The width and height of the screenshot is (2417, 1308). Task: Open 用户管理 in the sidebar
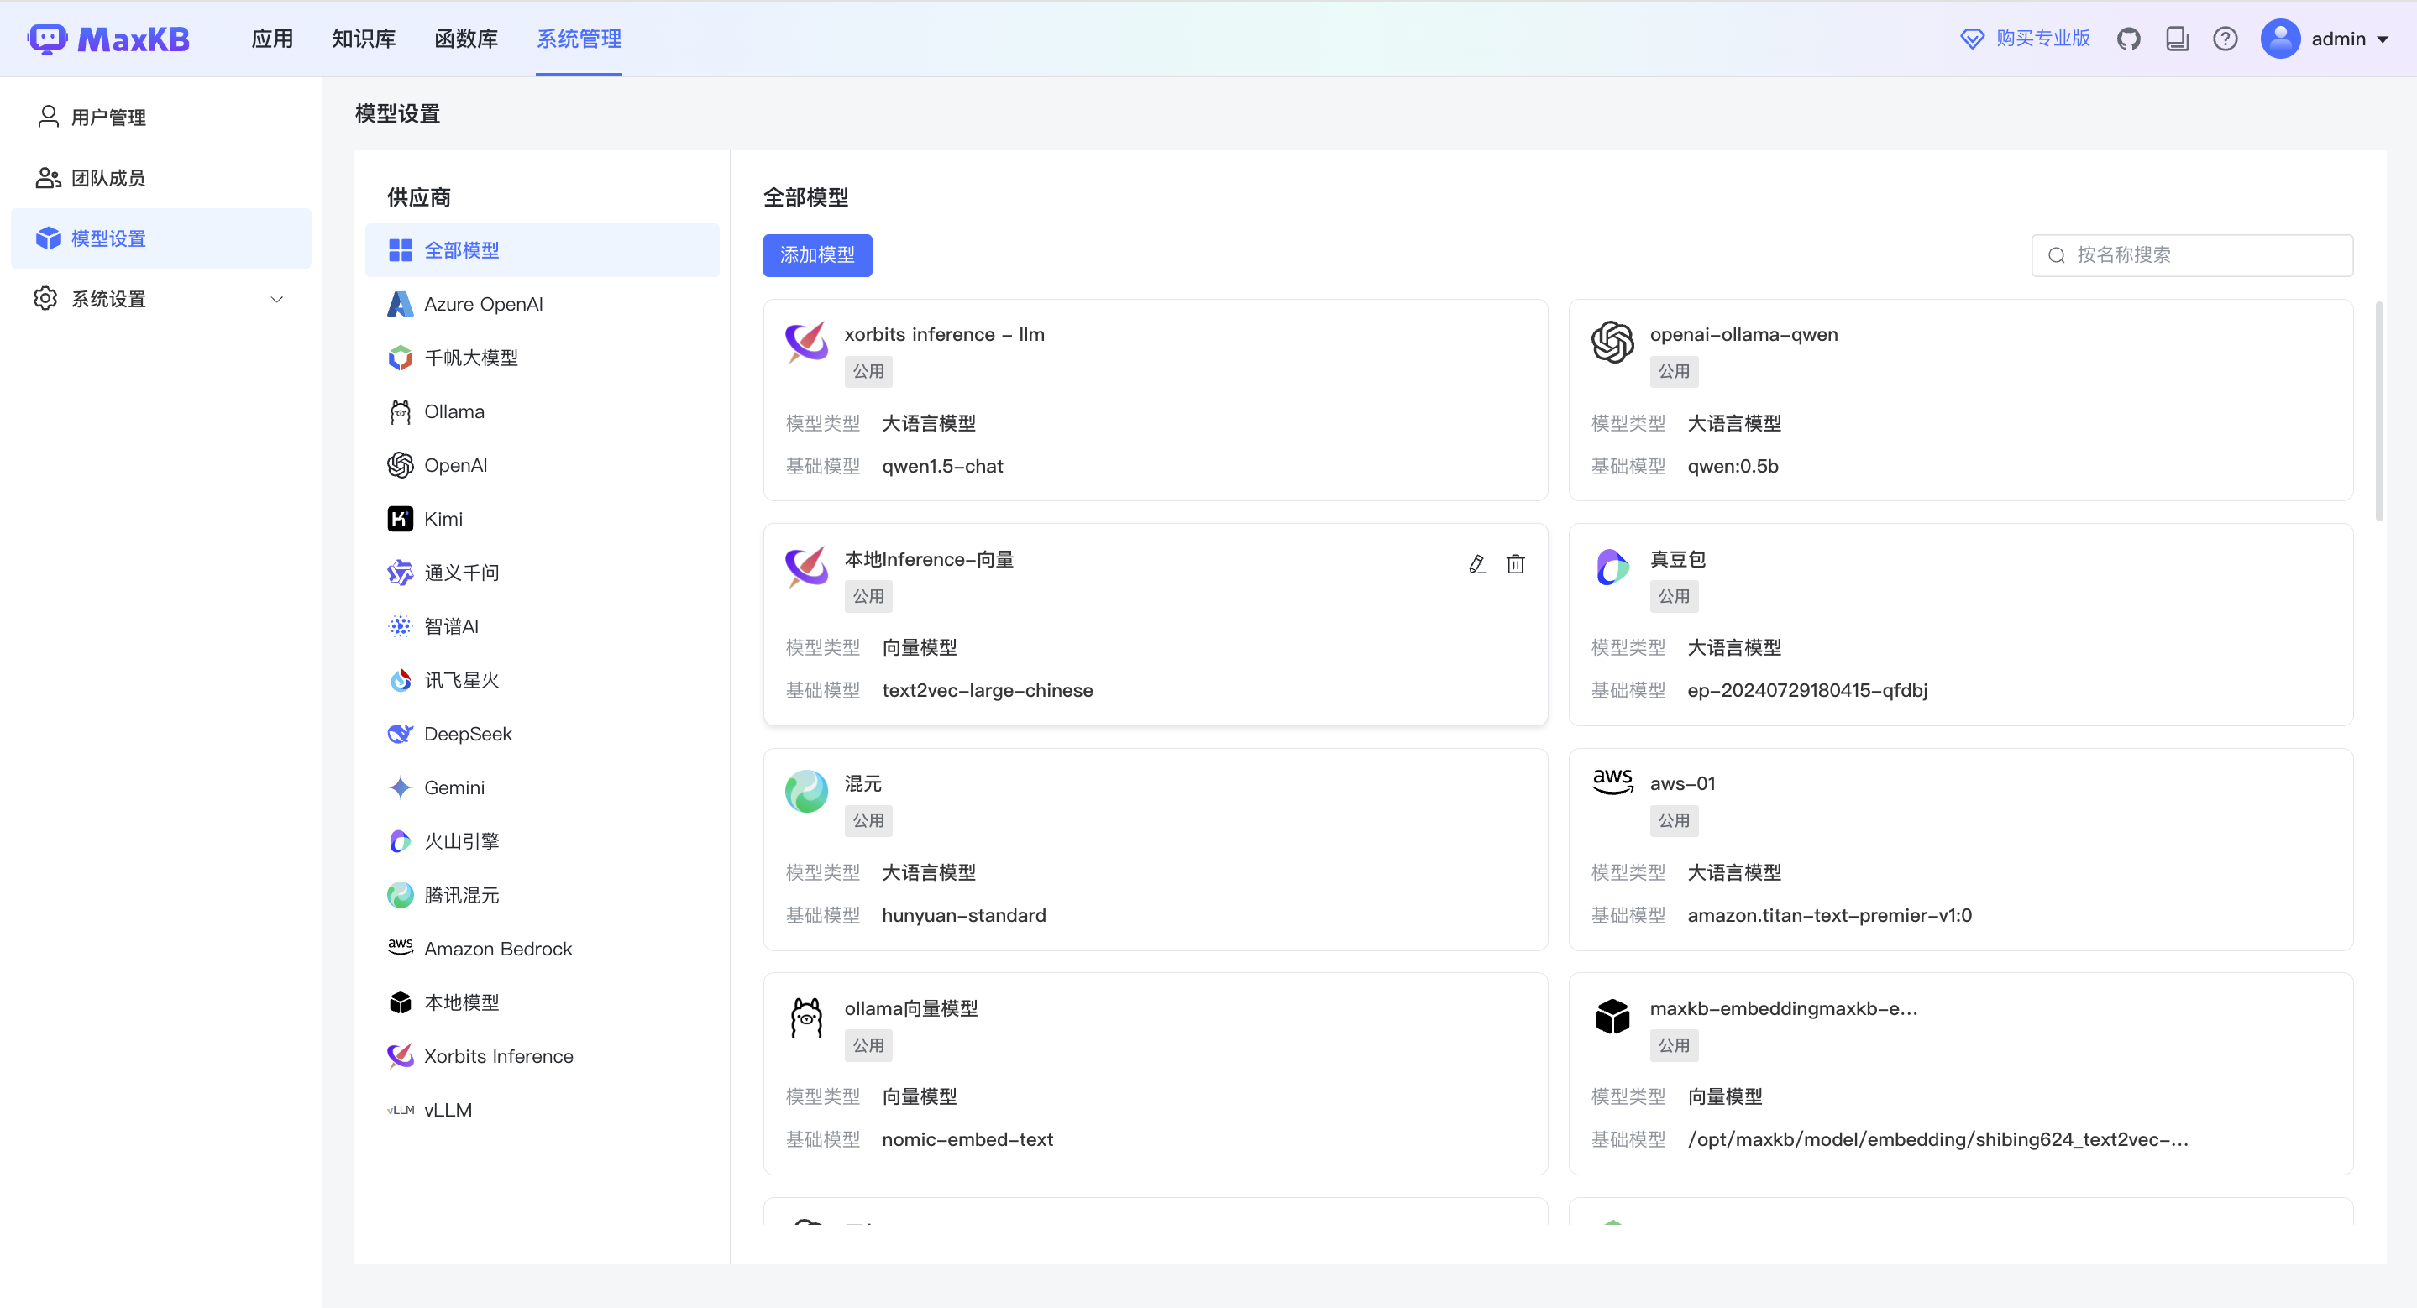point(107,118)
